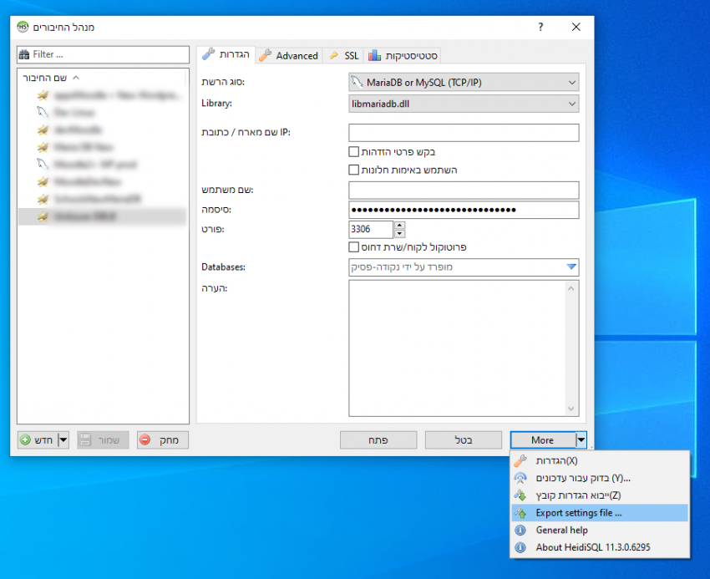710x579 pixels.
Task: Open the Library dropdown libmariadb.dll
Action: [x=464, y=104]
